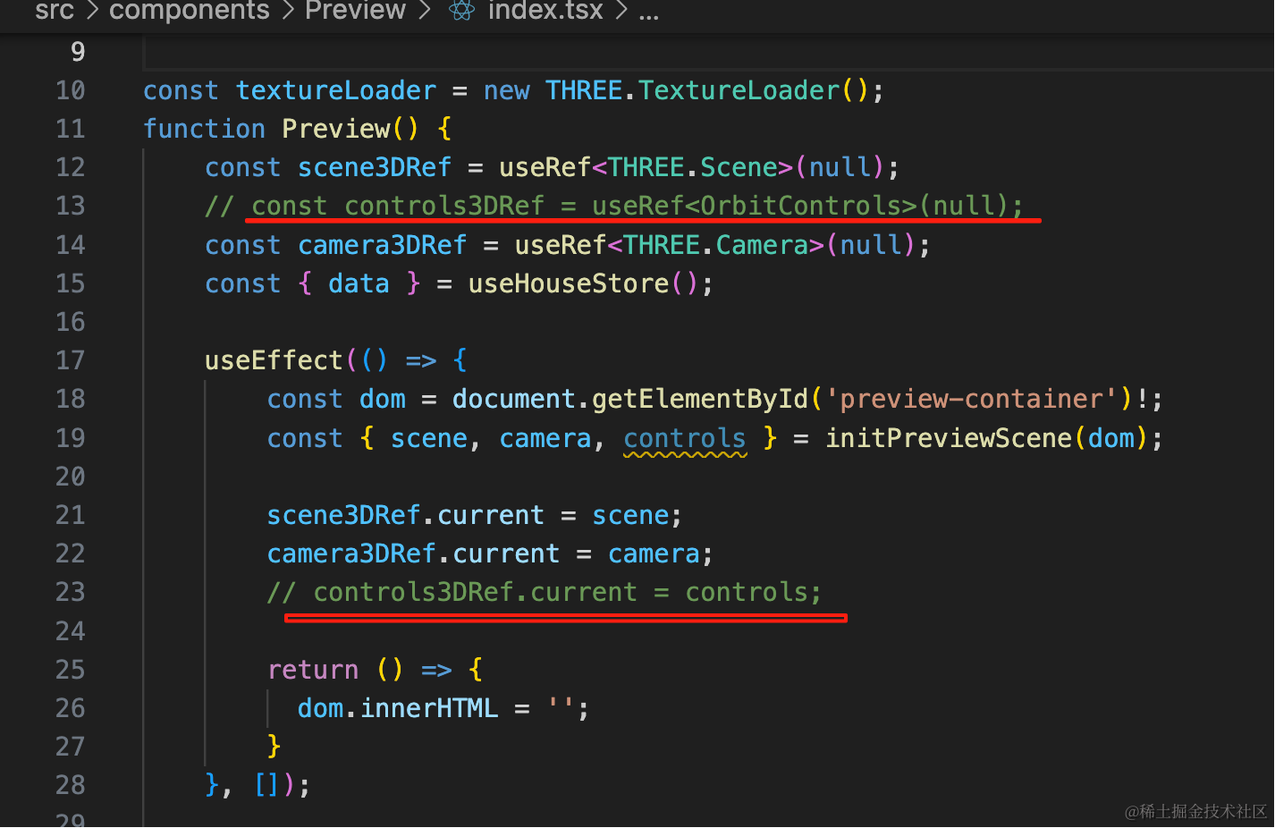This screenshot has width=1275, height=828.
Task: Click commented 'controls3DRef.current' on line 23
Action: (476, 592)
